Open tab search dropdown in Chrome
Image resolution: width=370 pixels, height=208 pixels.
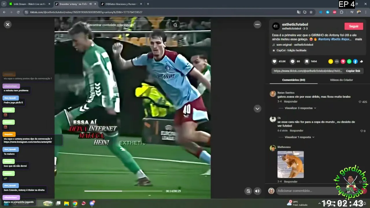pyautogui.click(x=4, y=4)
